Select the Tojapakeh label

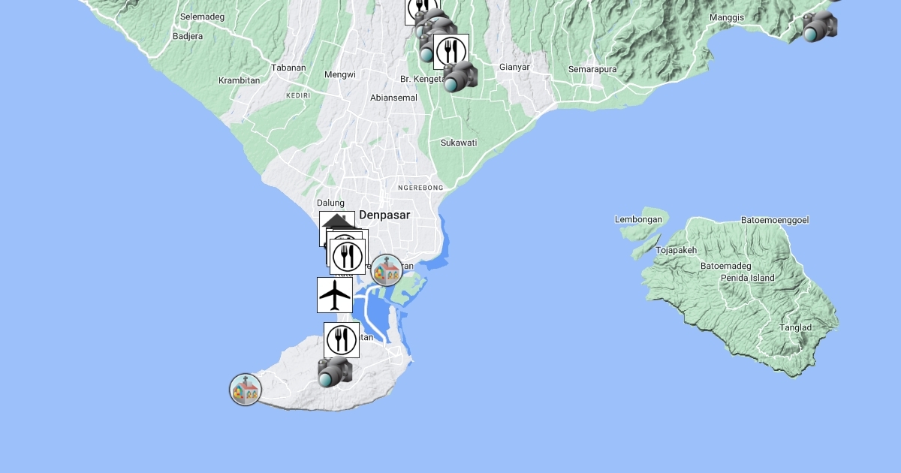677,250
